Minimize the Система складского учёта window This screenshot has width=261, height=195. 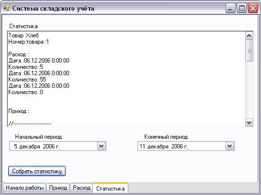(x=230, y=8)
